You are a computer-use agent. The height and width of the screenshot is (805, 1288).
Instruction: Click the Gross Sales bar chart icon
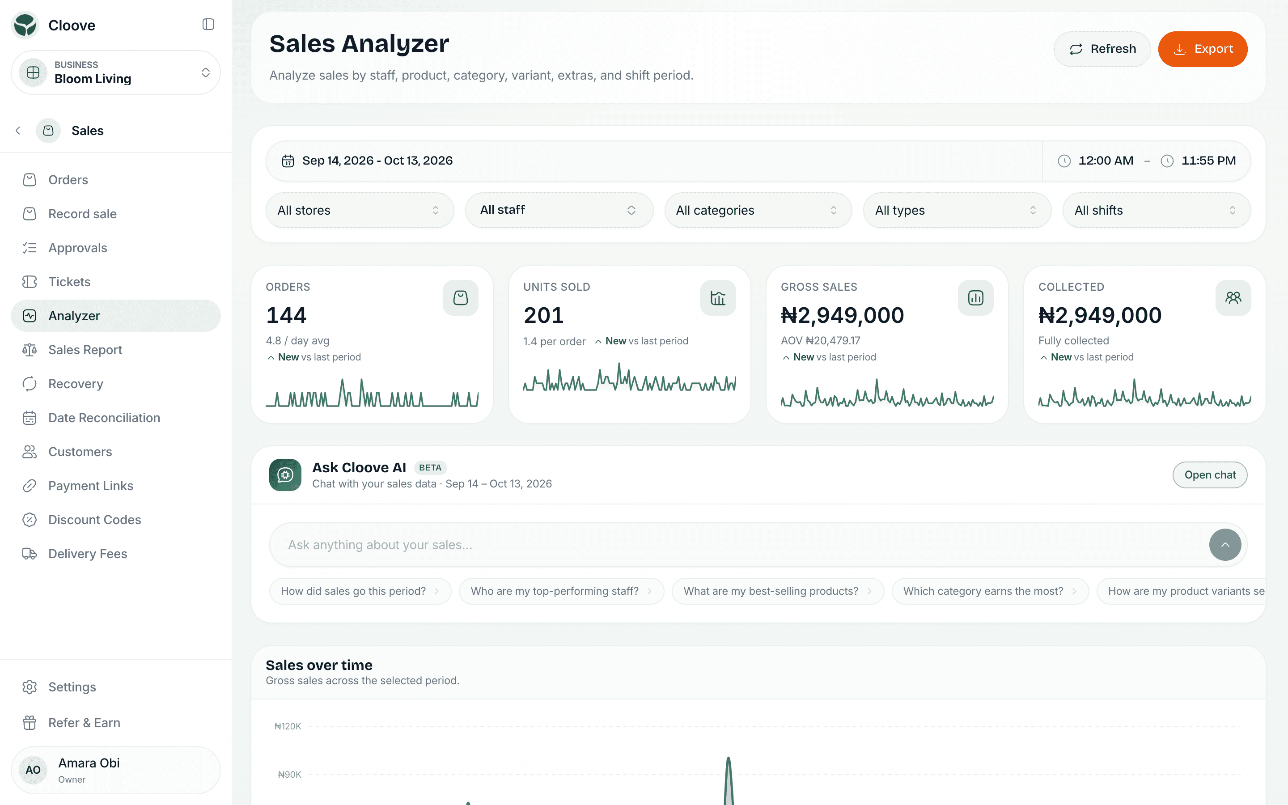(x=975, y=297)
